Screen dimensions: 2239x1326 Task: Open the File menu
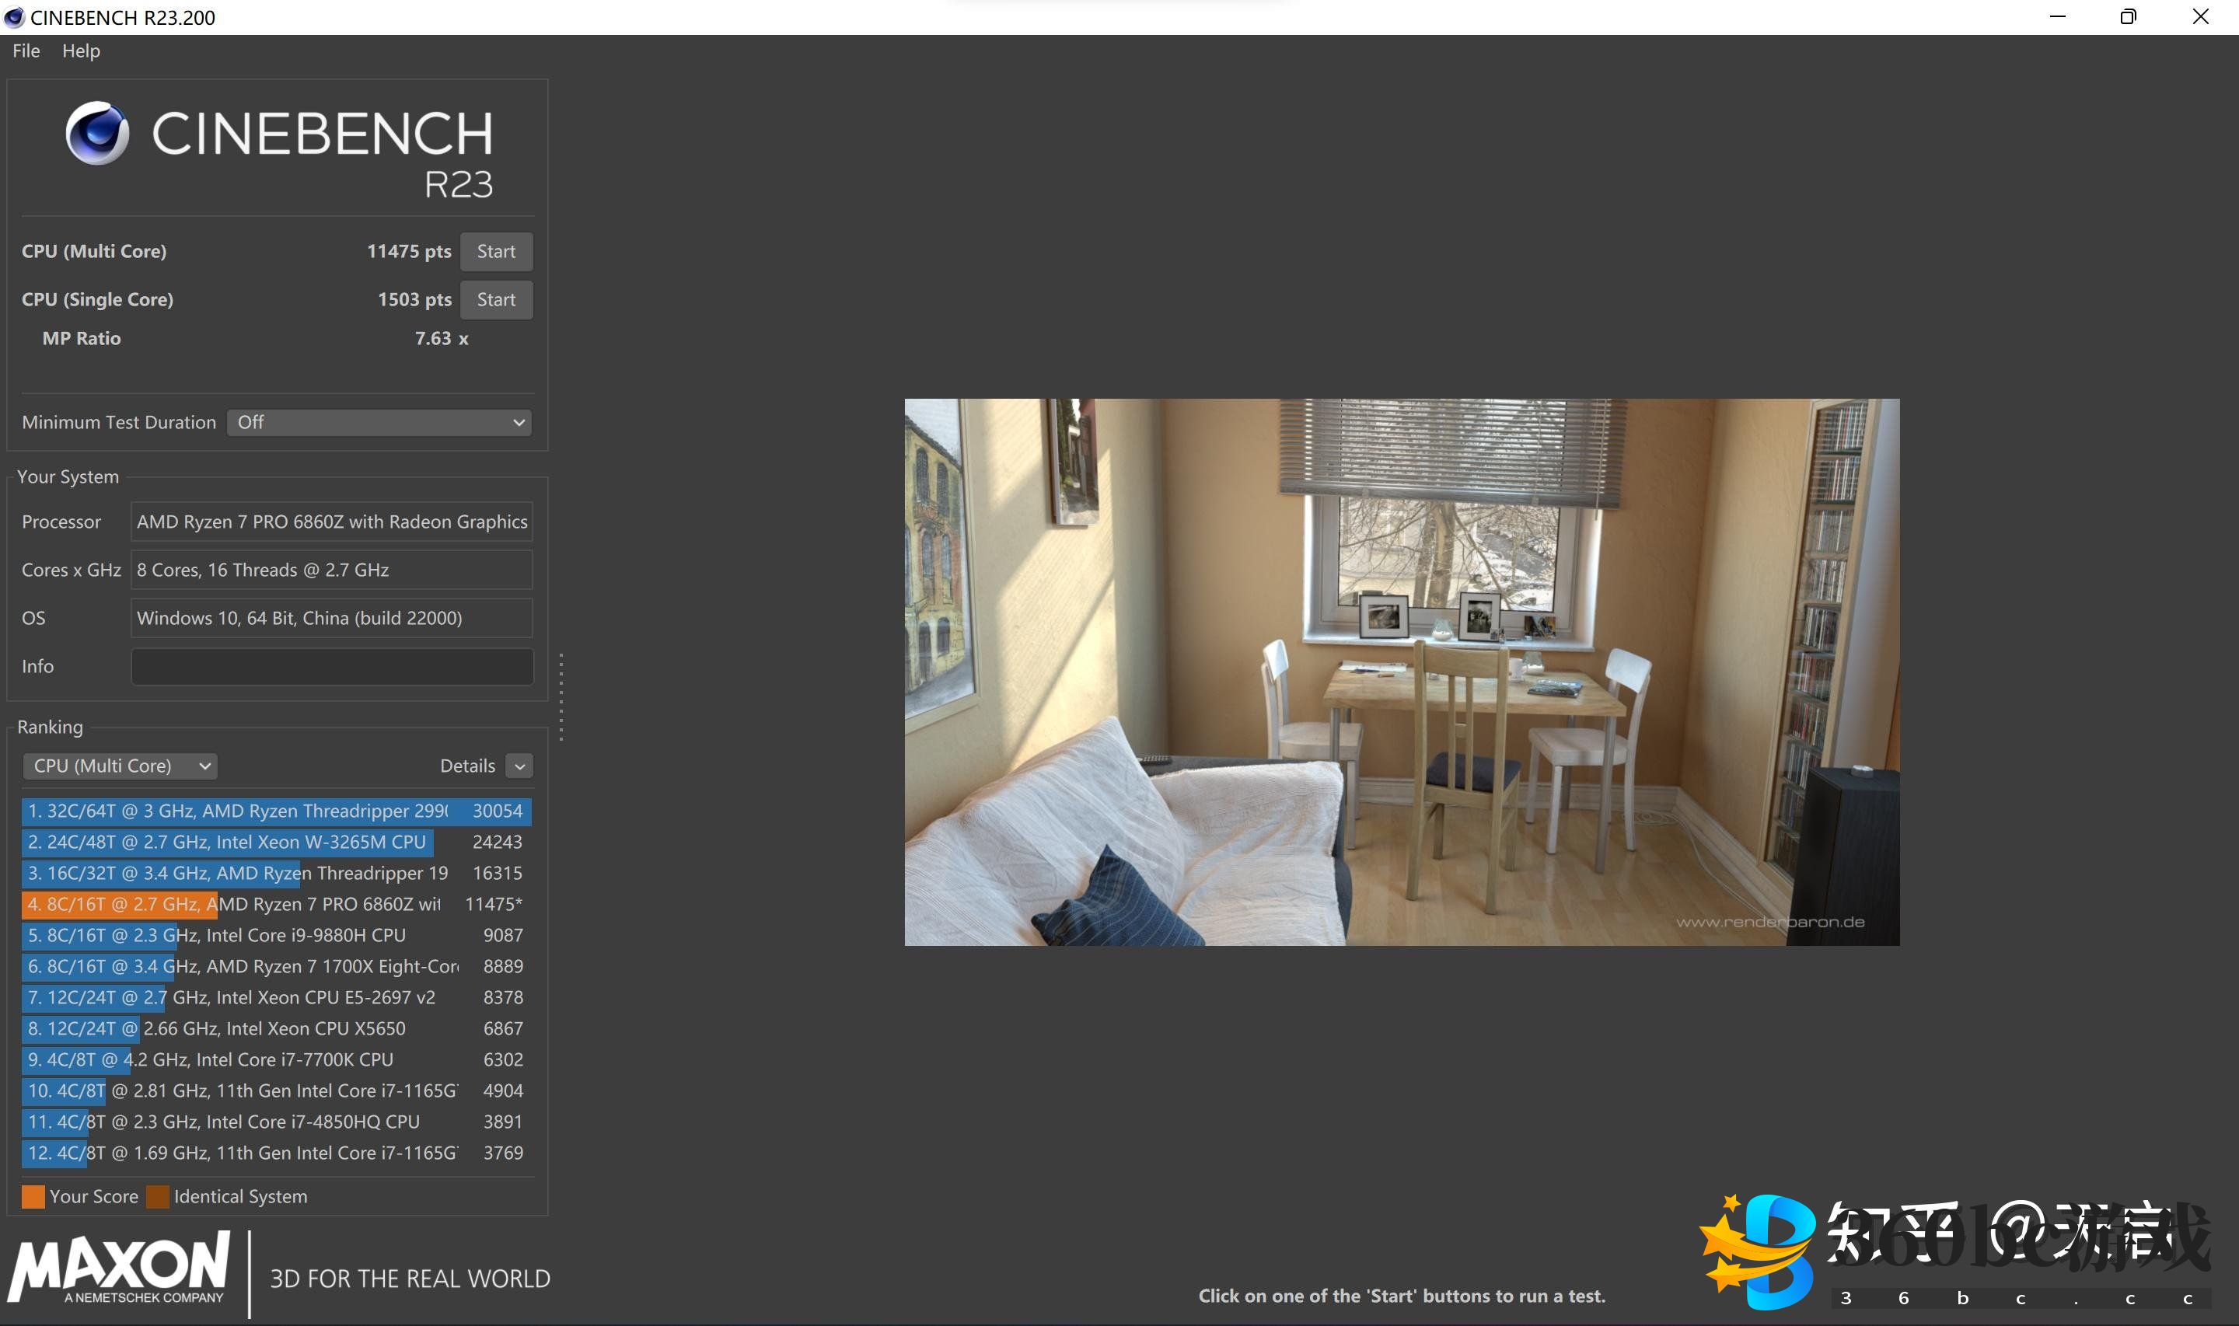coord(26,51)
